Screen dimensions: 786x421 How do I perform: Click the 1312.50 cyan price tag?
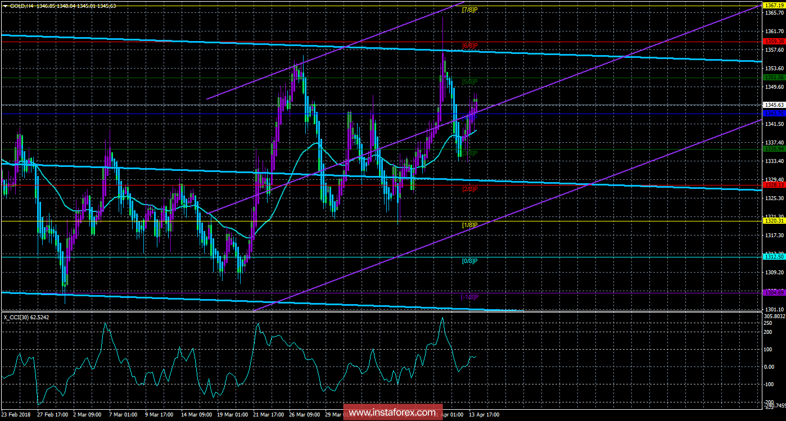coord(774,256)
